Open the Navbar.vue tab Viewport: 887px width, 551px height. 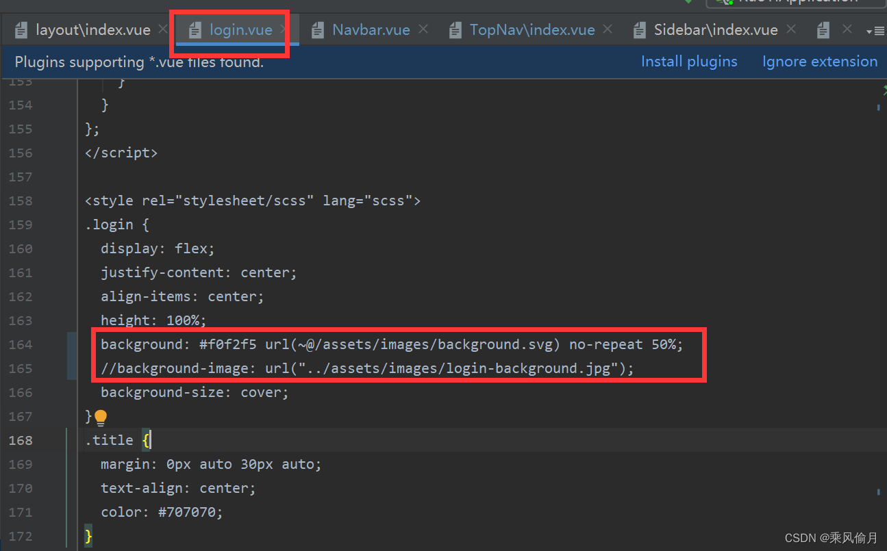click(x=371, y=30)
